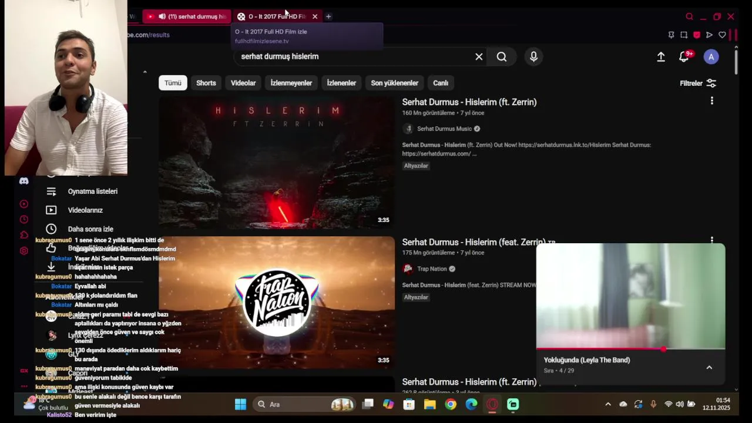Viewport: 752px width, 423px height.
Task: Open the Task View icon in the taskbar
Action: 368,404
